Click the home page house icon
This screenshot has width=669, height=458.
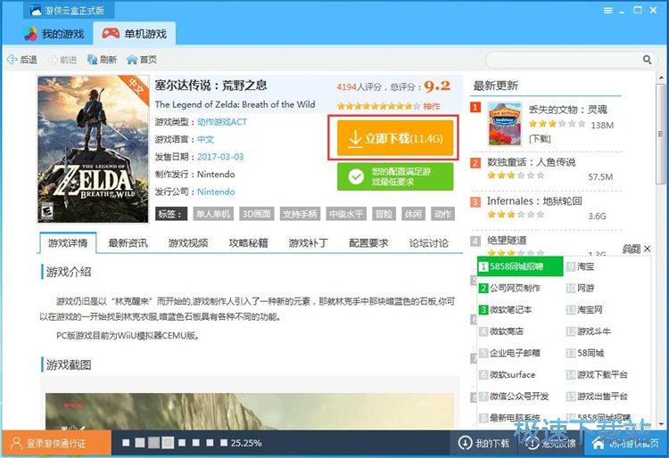click(x=132, y=60)
